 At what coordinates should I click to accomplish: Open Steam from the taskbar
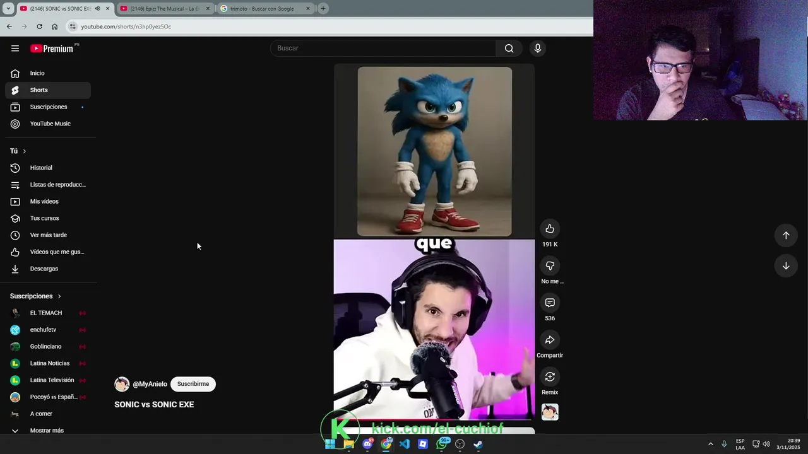478,444
